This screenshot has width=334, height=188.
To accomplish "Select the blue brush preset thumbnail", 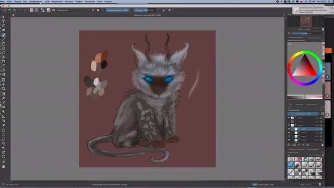I will pos(291,165).
